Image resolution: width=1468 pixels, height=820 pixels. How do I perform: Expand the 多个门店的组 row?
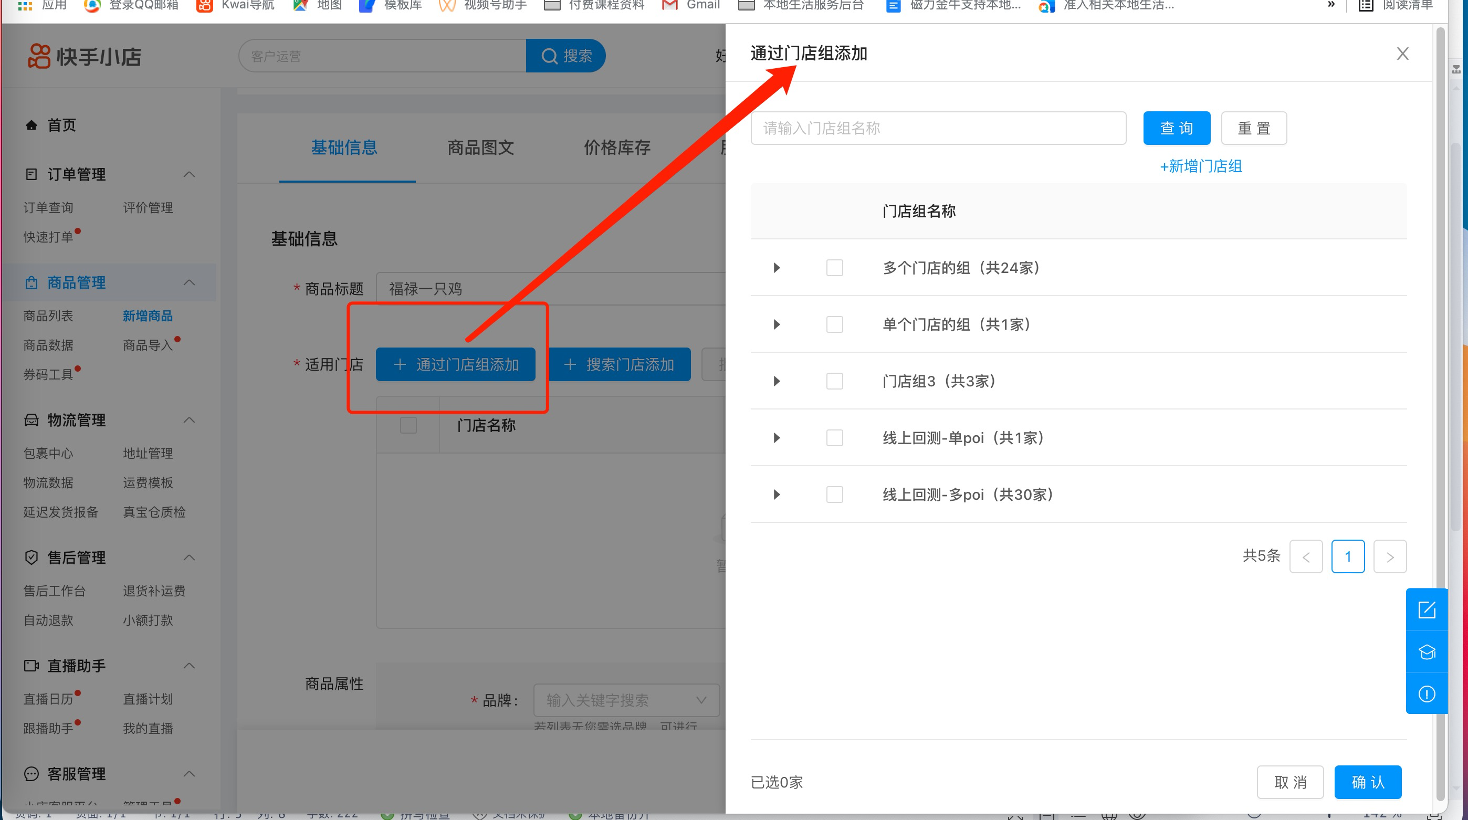[776, 268]
